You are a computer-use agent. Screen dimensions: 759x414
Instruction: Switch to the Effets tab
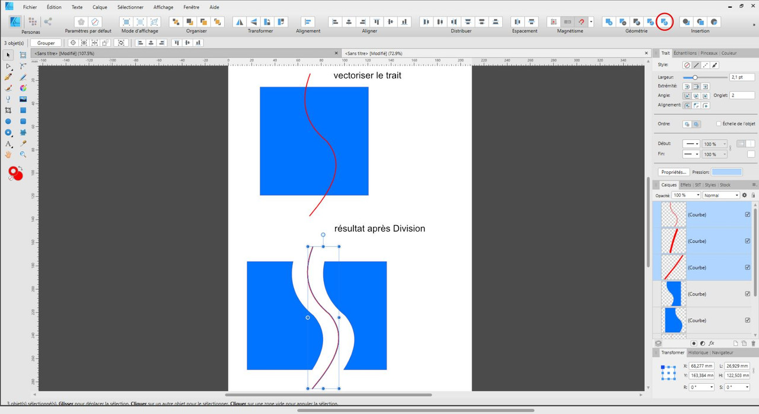(685, 185)
